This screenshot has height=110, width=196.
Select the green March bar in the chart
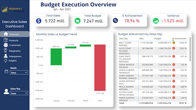pos(85,45)
